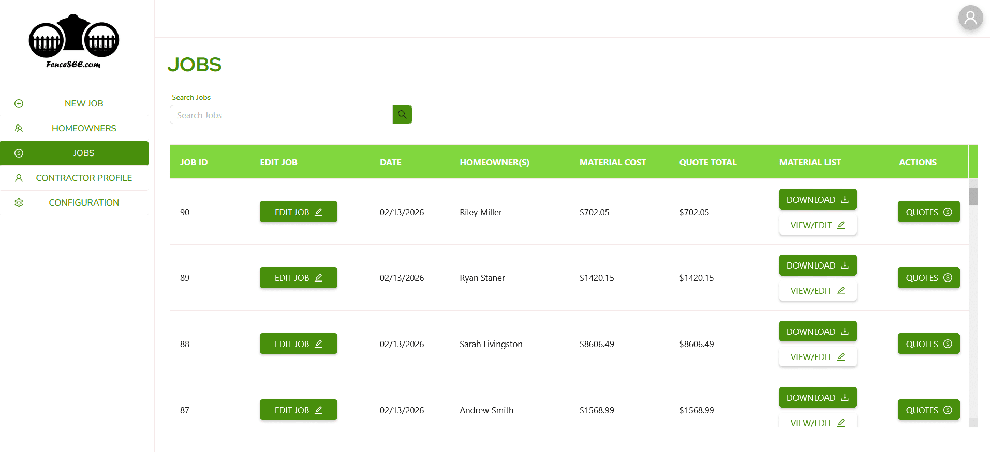
Task: Open Quotes for Ryan Staner's job
Action: [x=928, y=278]
